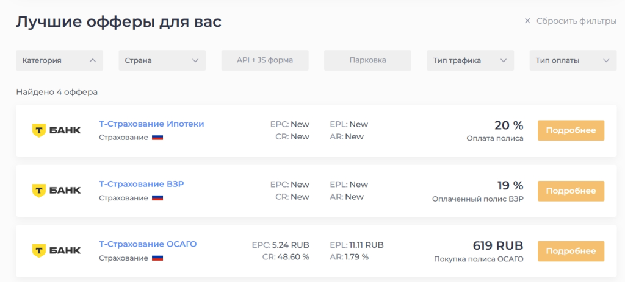
Task: Click the Покупка полиса ОСАГО label
Action: coord(479,259)
